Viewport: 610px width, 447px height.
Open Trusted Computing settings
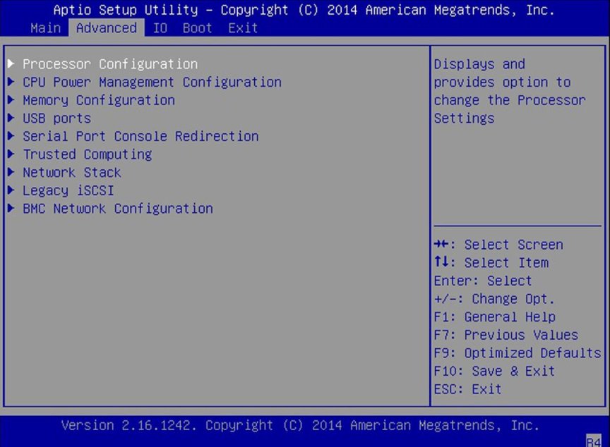click(x=88, y=154)
